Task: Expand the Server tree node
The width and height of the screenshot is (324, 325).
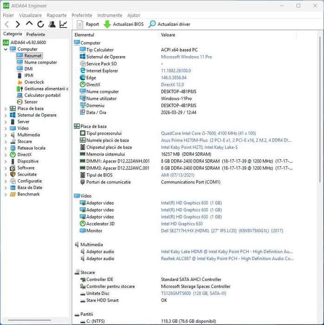Action: [x=6, y=122]
